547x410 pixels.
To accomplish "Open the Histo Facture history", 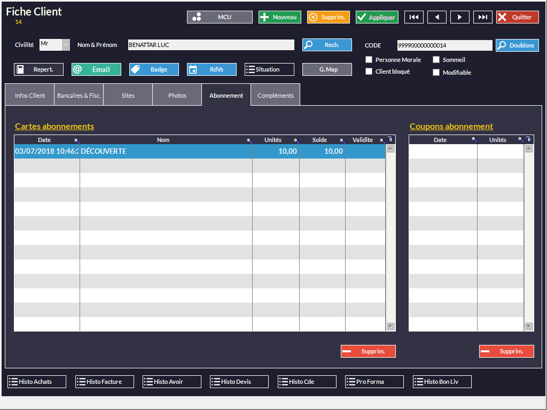I will 104,382.
